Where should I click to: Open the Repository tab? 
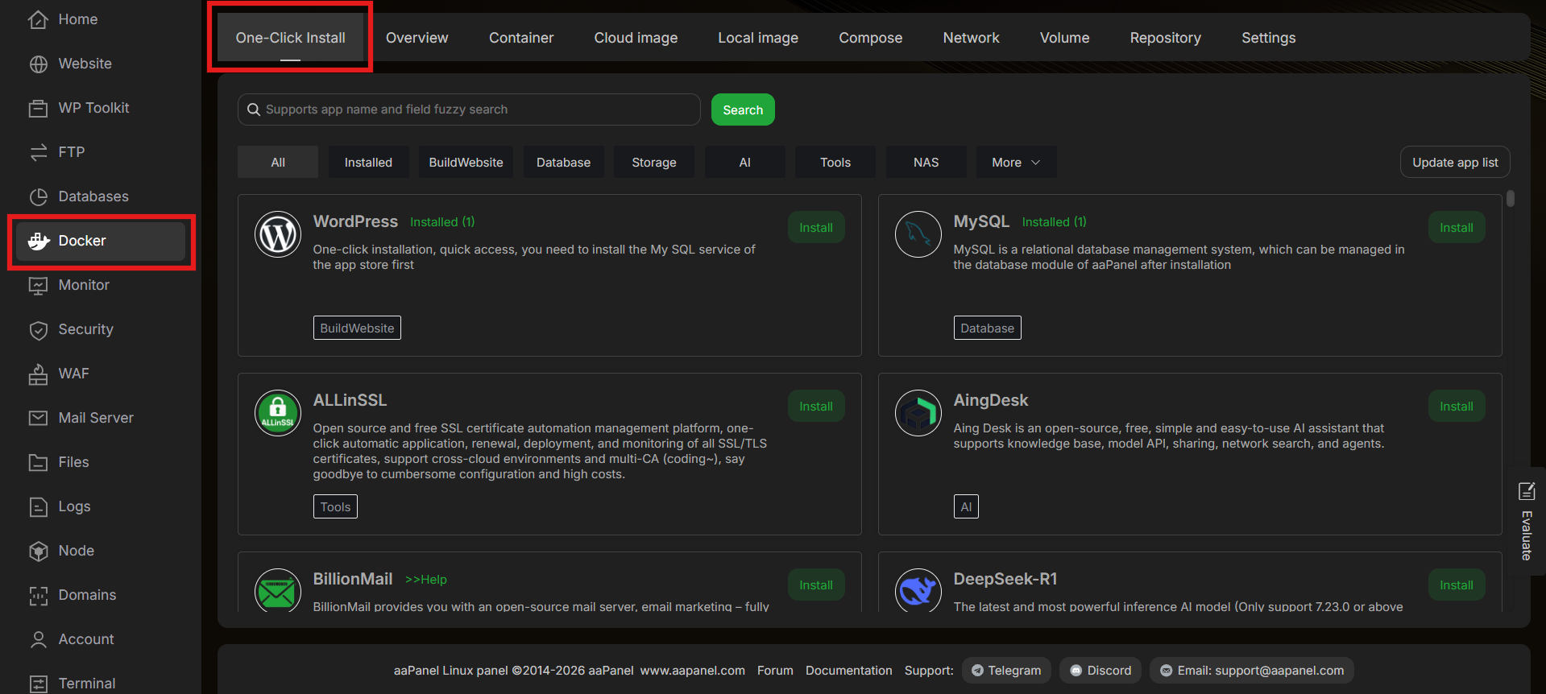point(1165,38)
